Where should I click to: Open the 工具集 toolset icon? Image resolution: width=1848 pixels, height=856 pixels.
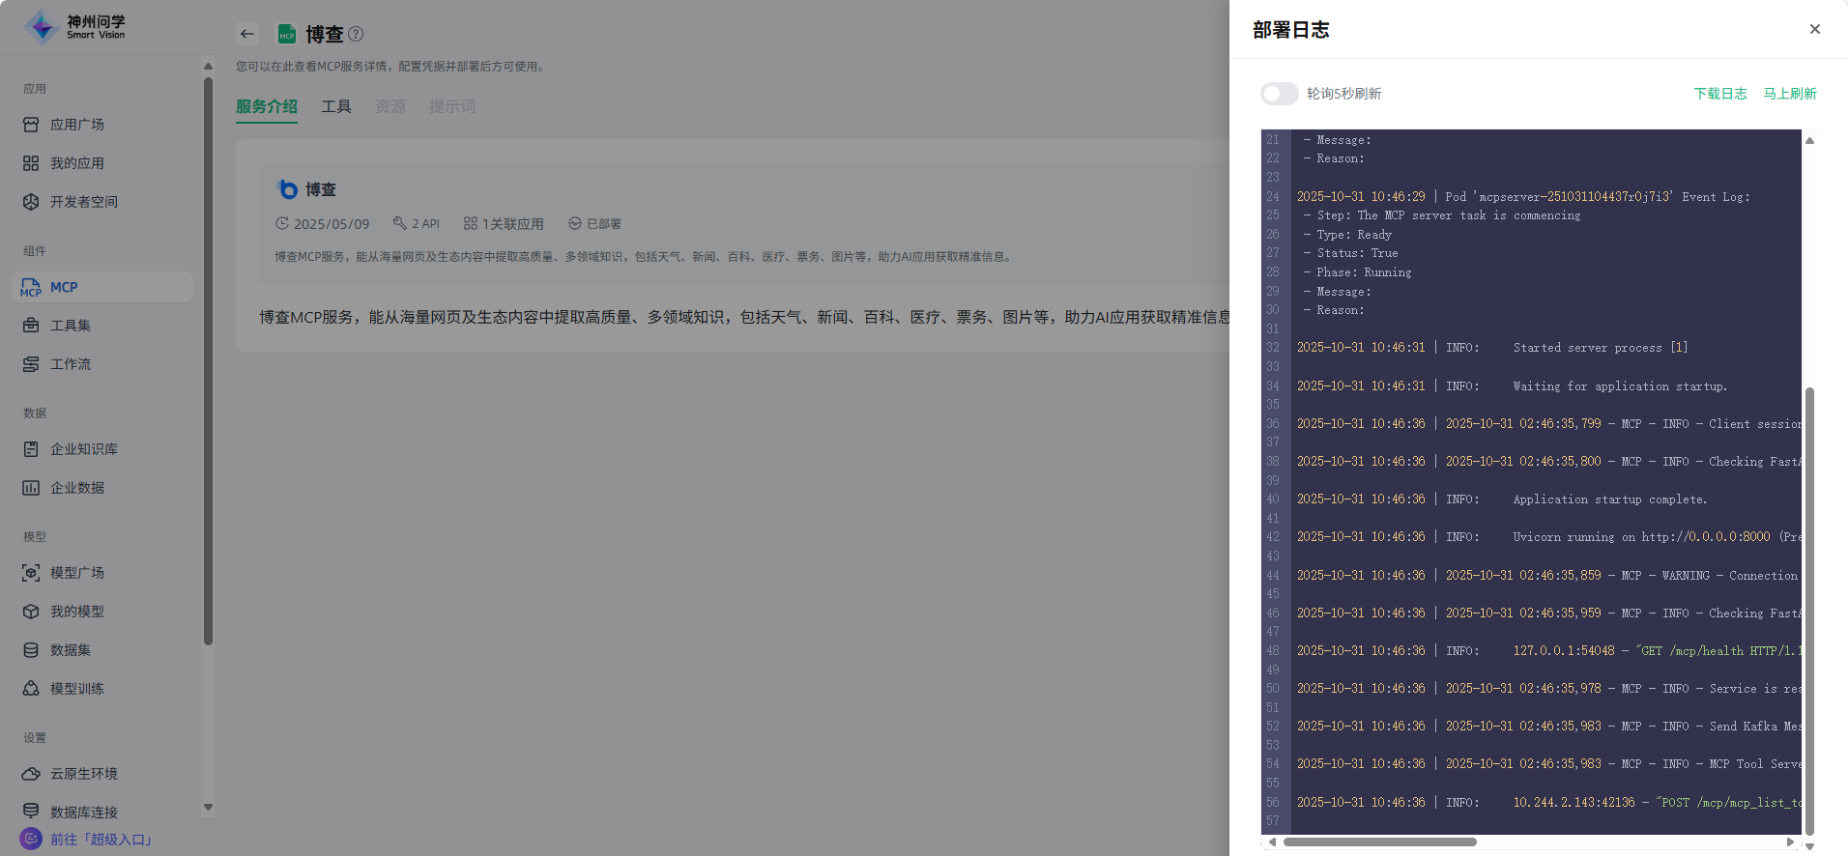click(x=31, y=326)
